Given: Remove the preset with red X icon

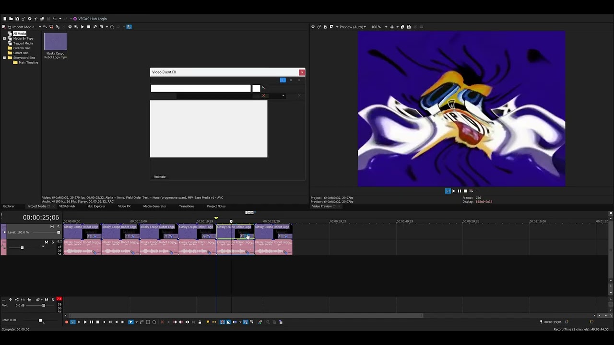Looking at the screenshot, I should tap(263, 96).
